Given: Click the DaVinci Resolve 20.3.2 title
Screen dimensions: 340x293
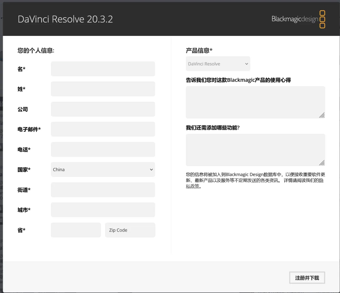Looking at the screenshot, I should click(65, 19).
